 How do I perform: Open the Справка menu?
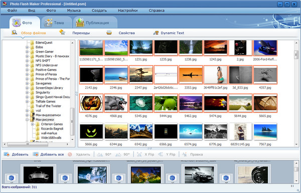coord(157,11)
